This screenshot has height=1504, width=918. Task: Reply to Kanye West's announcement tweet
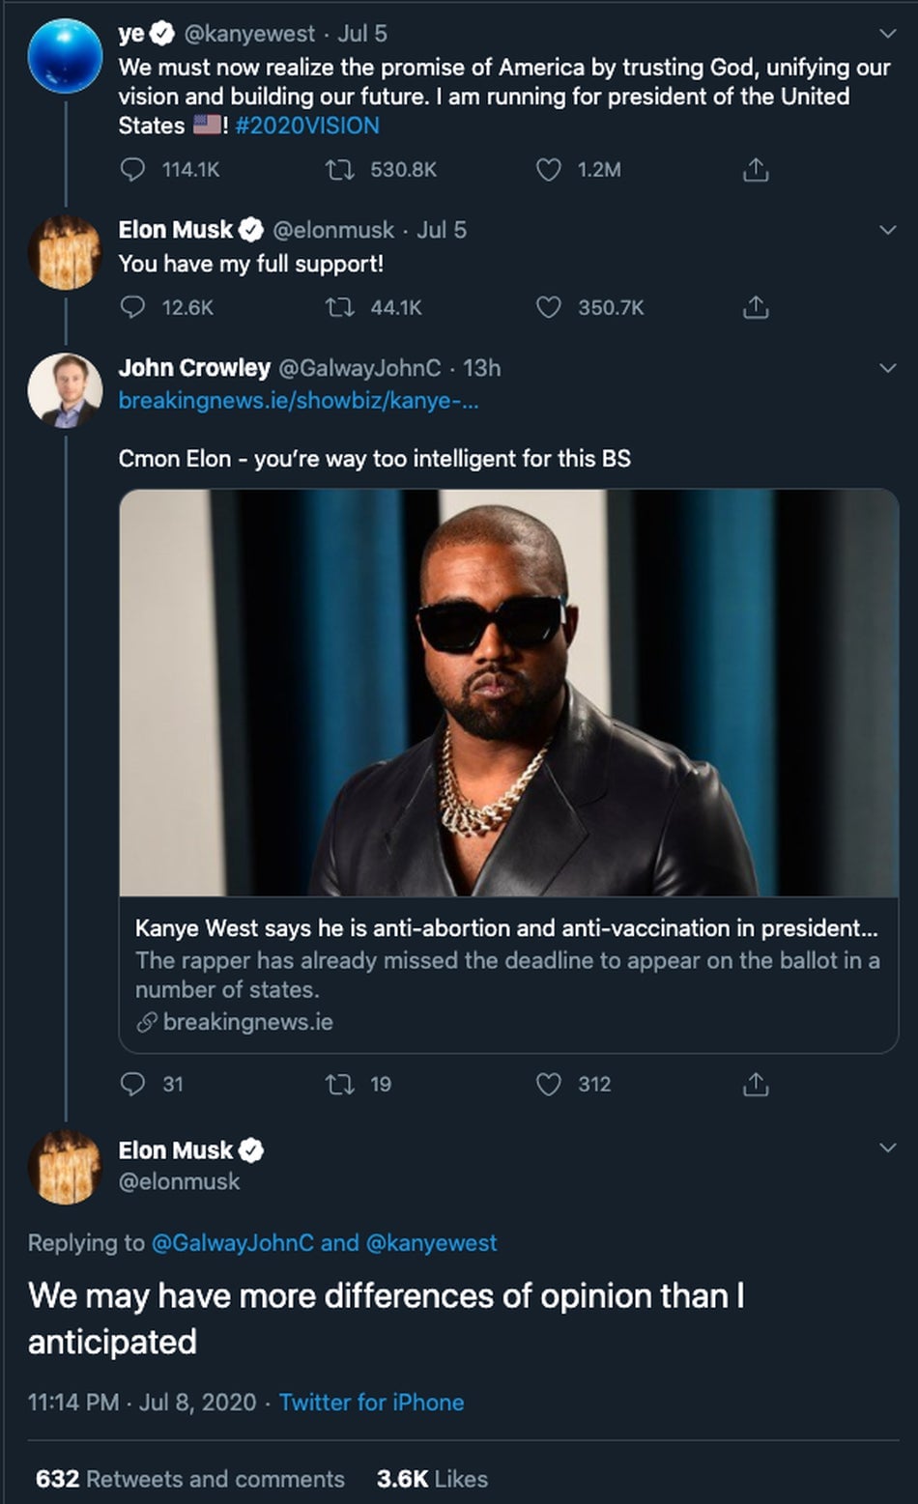click(x=130, y=170)
